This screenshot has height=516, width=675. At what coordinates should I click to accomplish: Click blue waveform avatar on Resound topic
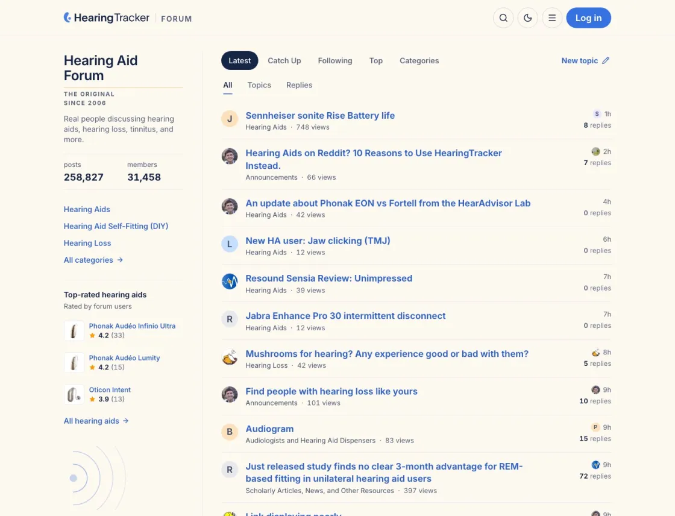pos(230,282)
